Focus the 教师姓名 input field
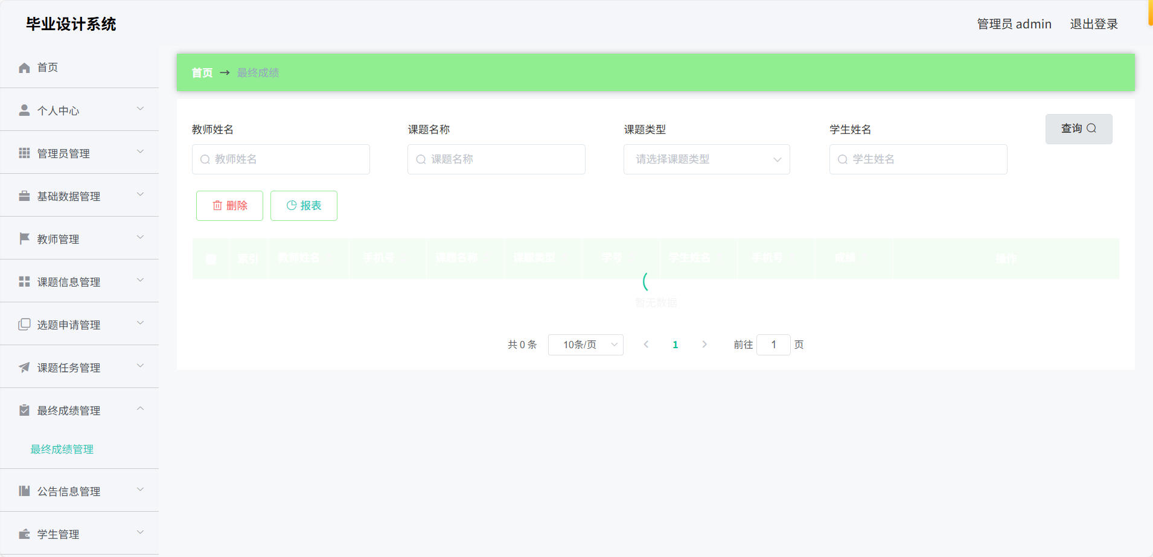The width and height of the screenshot is (1153, 557). coord(281,159)
